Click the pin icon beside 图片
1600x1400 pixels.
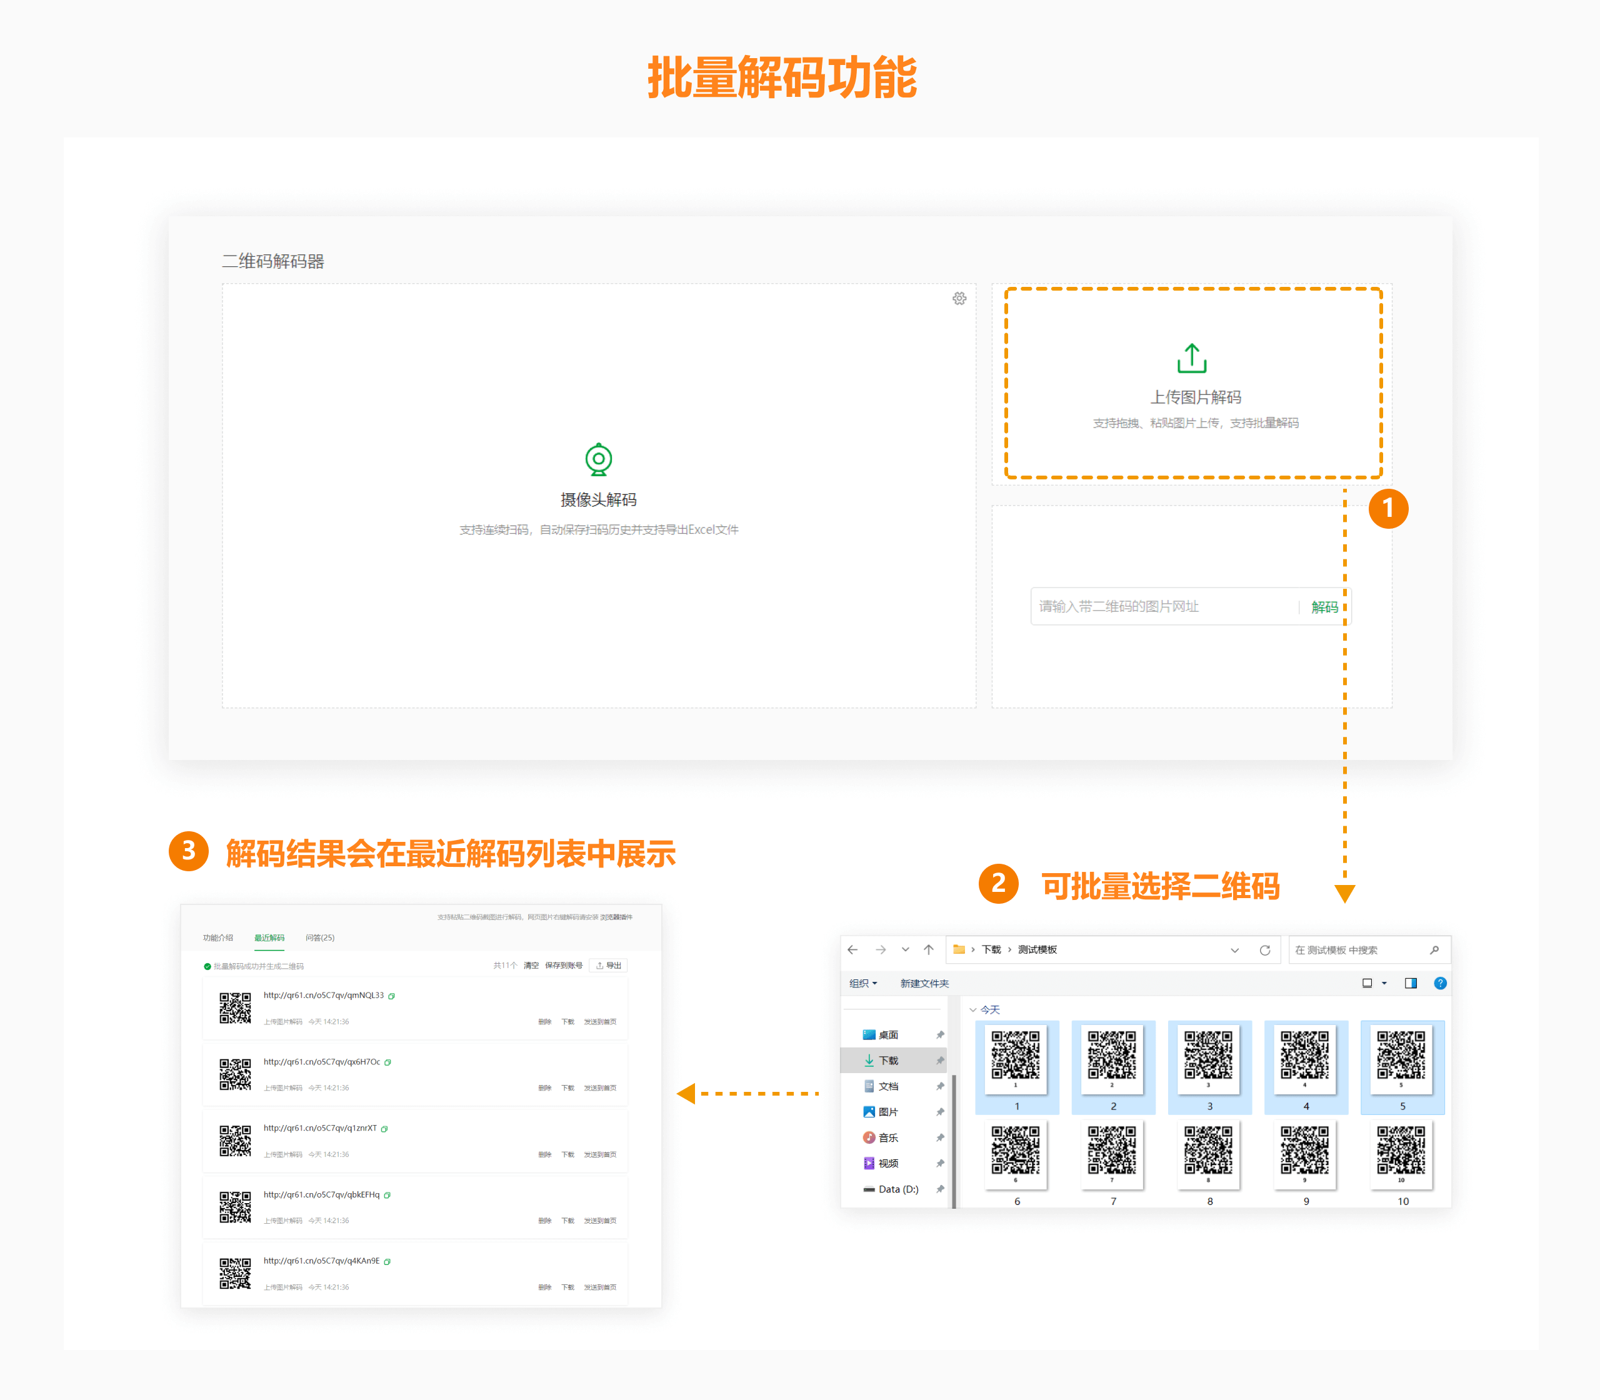tap(940, 1112)
